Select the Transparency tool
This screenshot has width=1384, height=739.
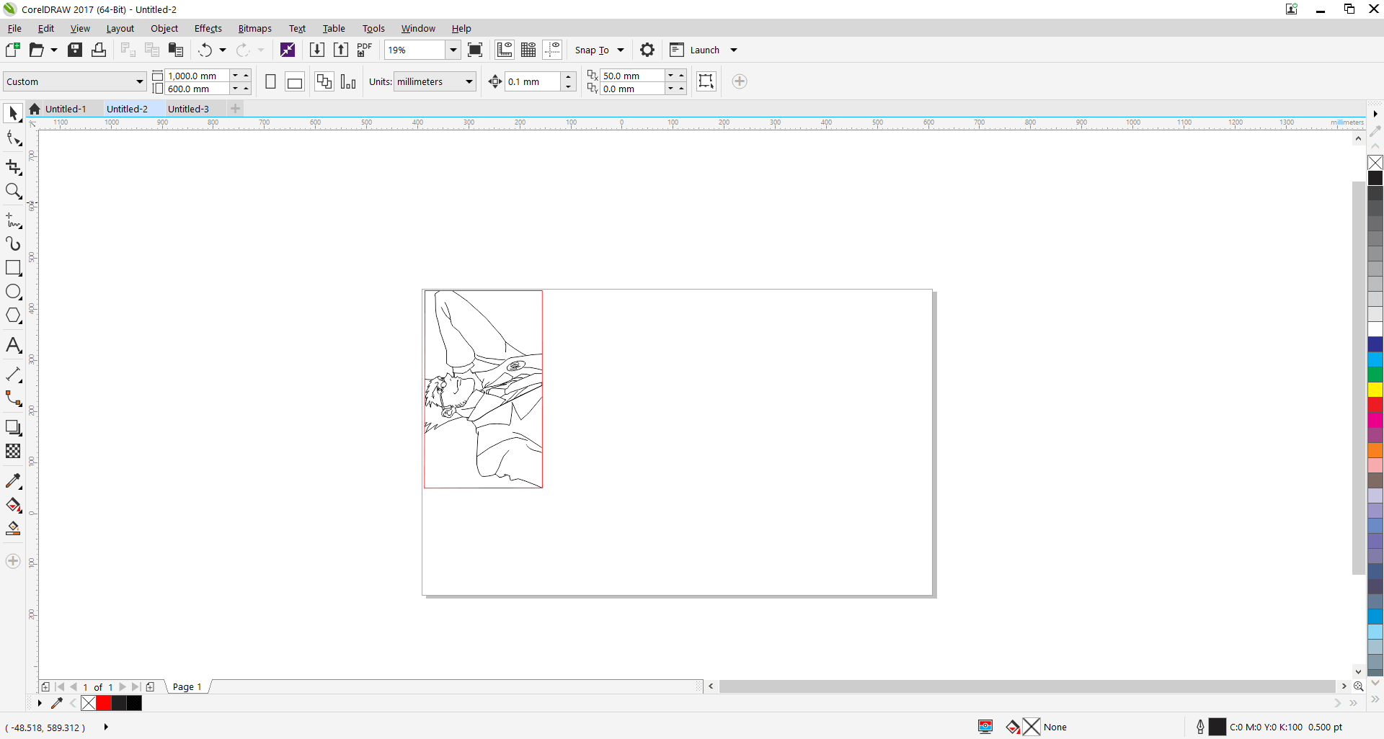(x=13, y=451)
